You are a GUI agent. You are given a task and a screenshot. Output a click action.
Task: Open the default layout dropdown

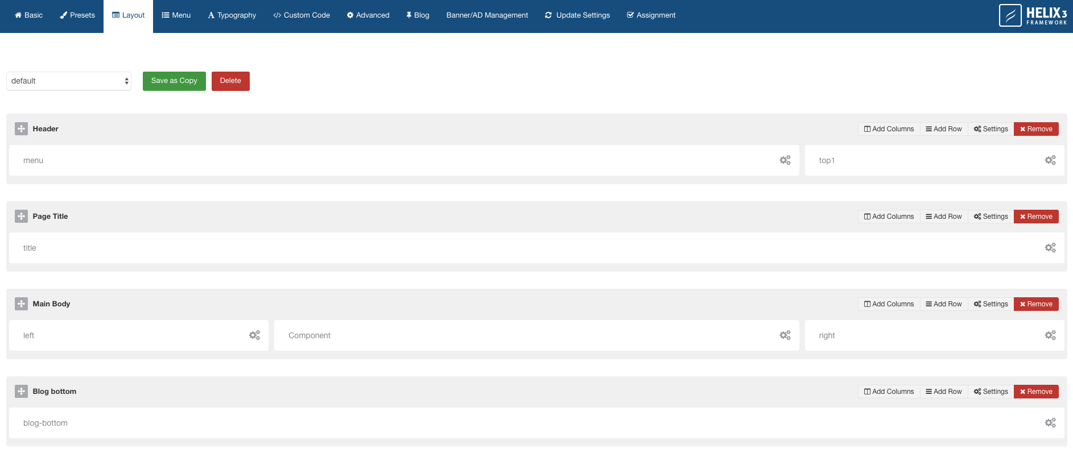69,81
